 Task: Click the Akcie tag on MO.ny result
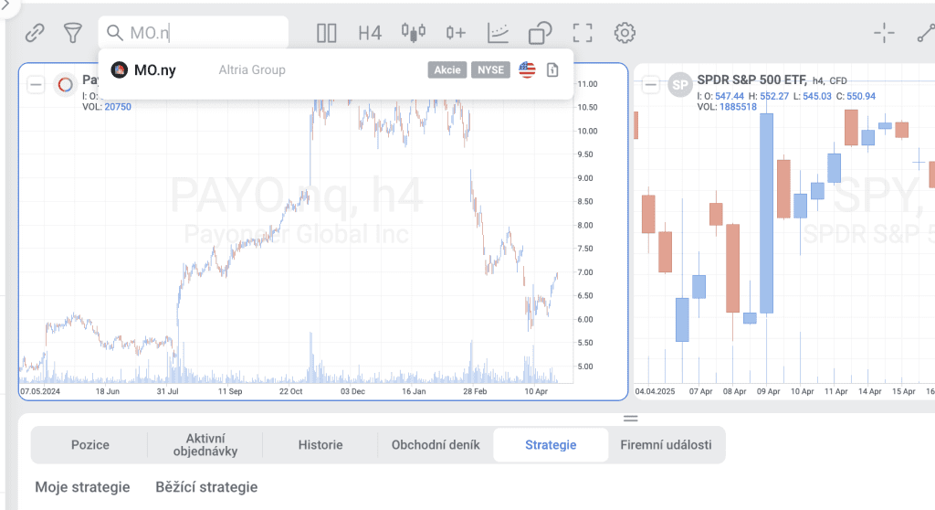[x=447, y=69]
